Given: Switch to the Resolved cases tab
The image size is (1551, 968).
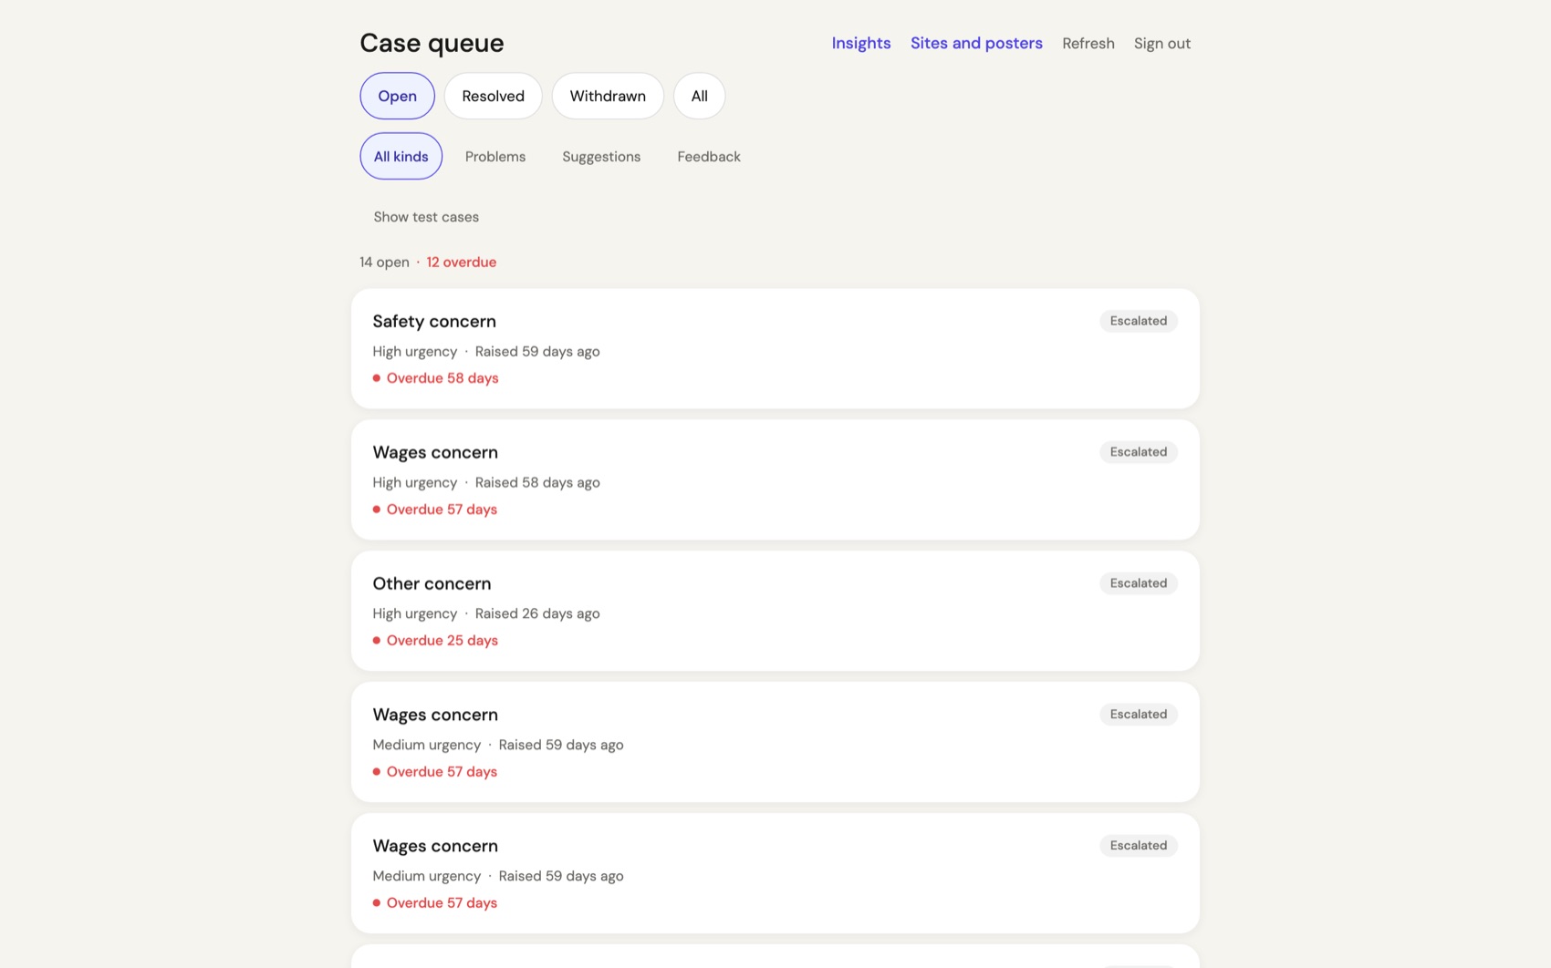Looking at the screenshot, I should click(493, 96).
